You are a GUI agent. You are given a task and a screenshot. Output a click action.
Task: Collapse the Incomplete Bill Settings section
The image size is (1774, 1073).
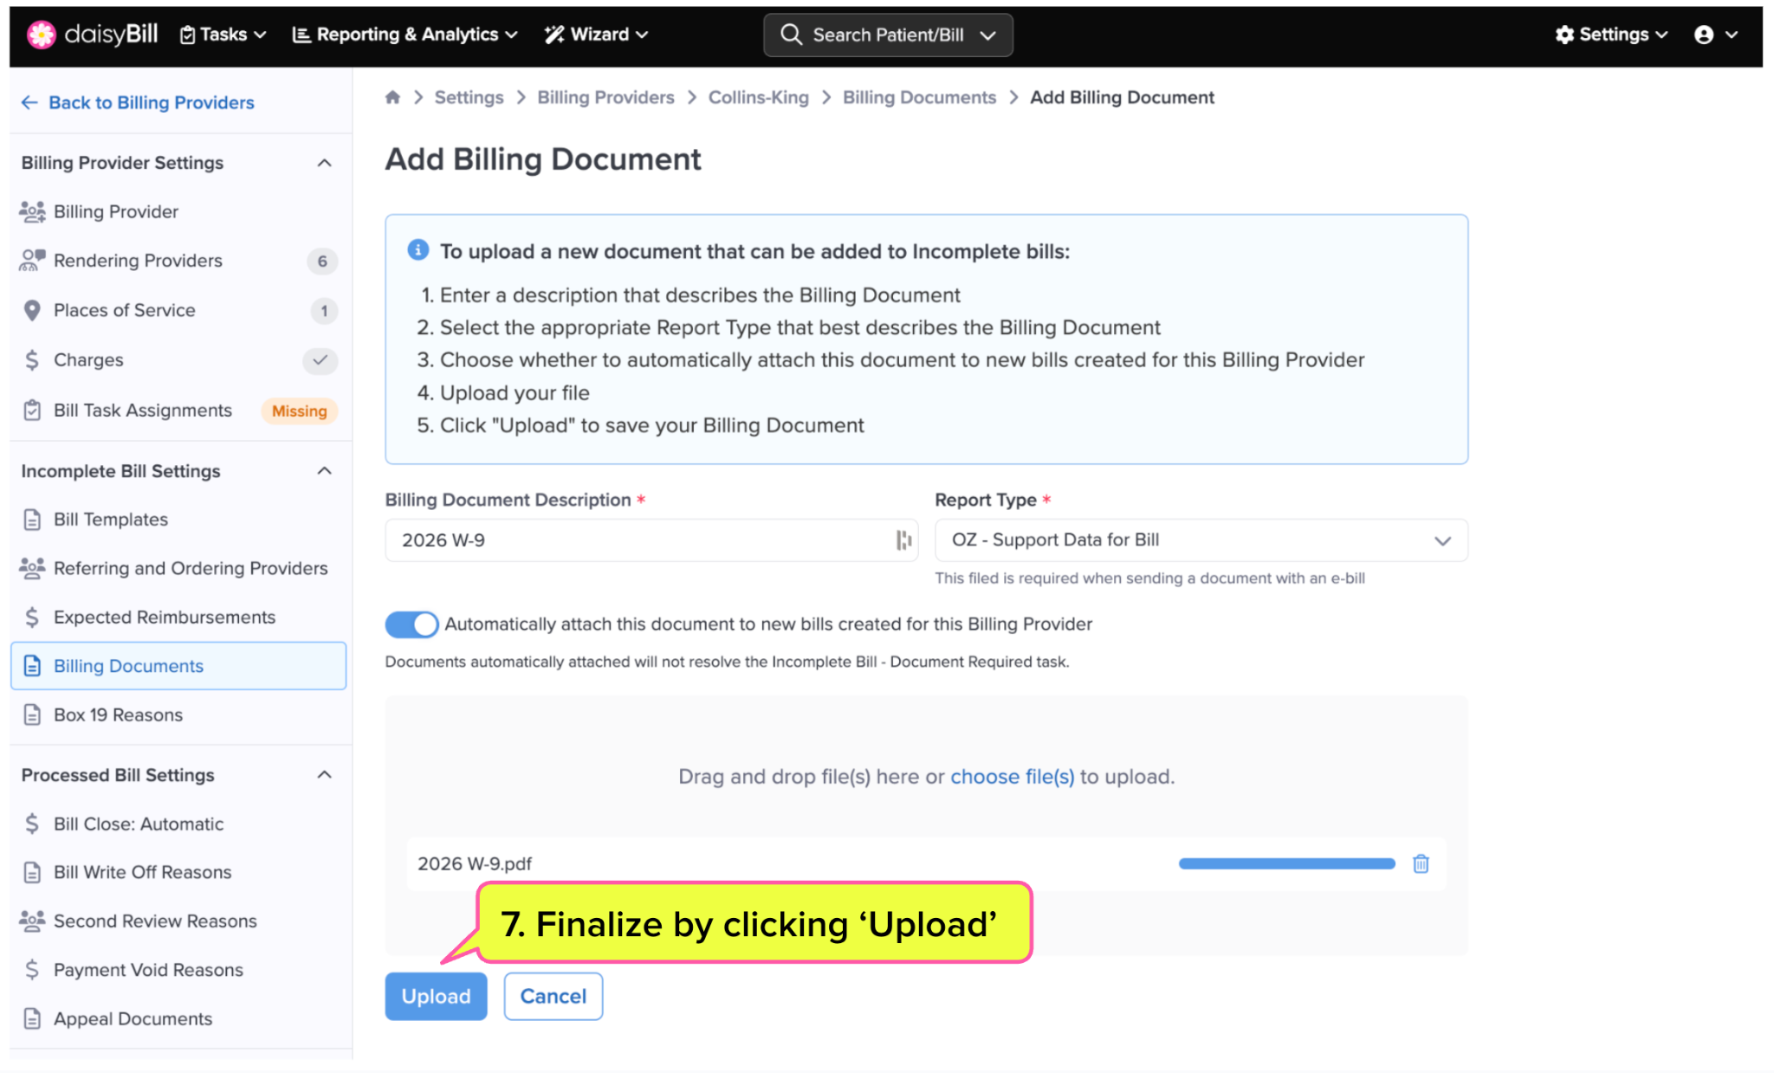click(x=324, y=471)
